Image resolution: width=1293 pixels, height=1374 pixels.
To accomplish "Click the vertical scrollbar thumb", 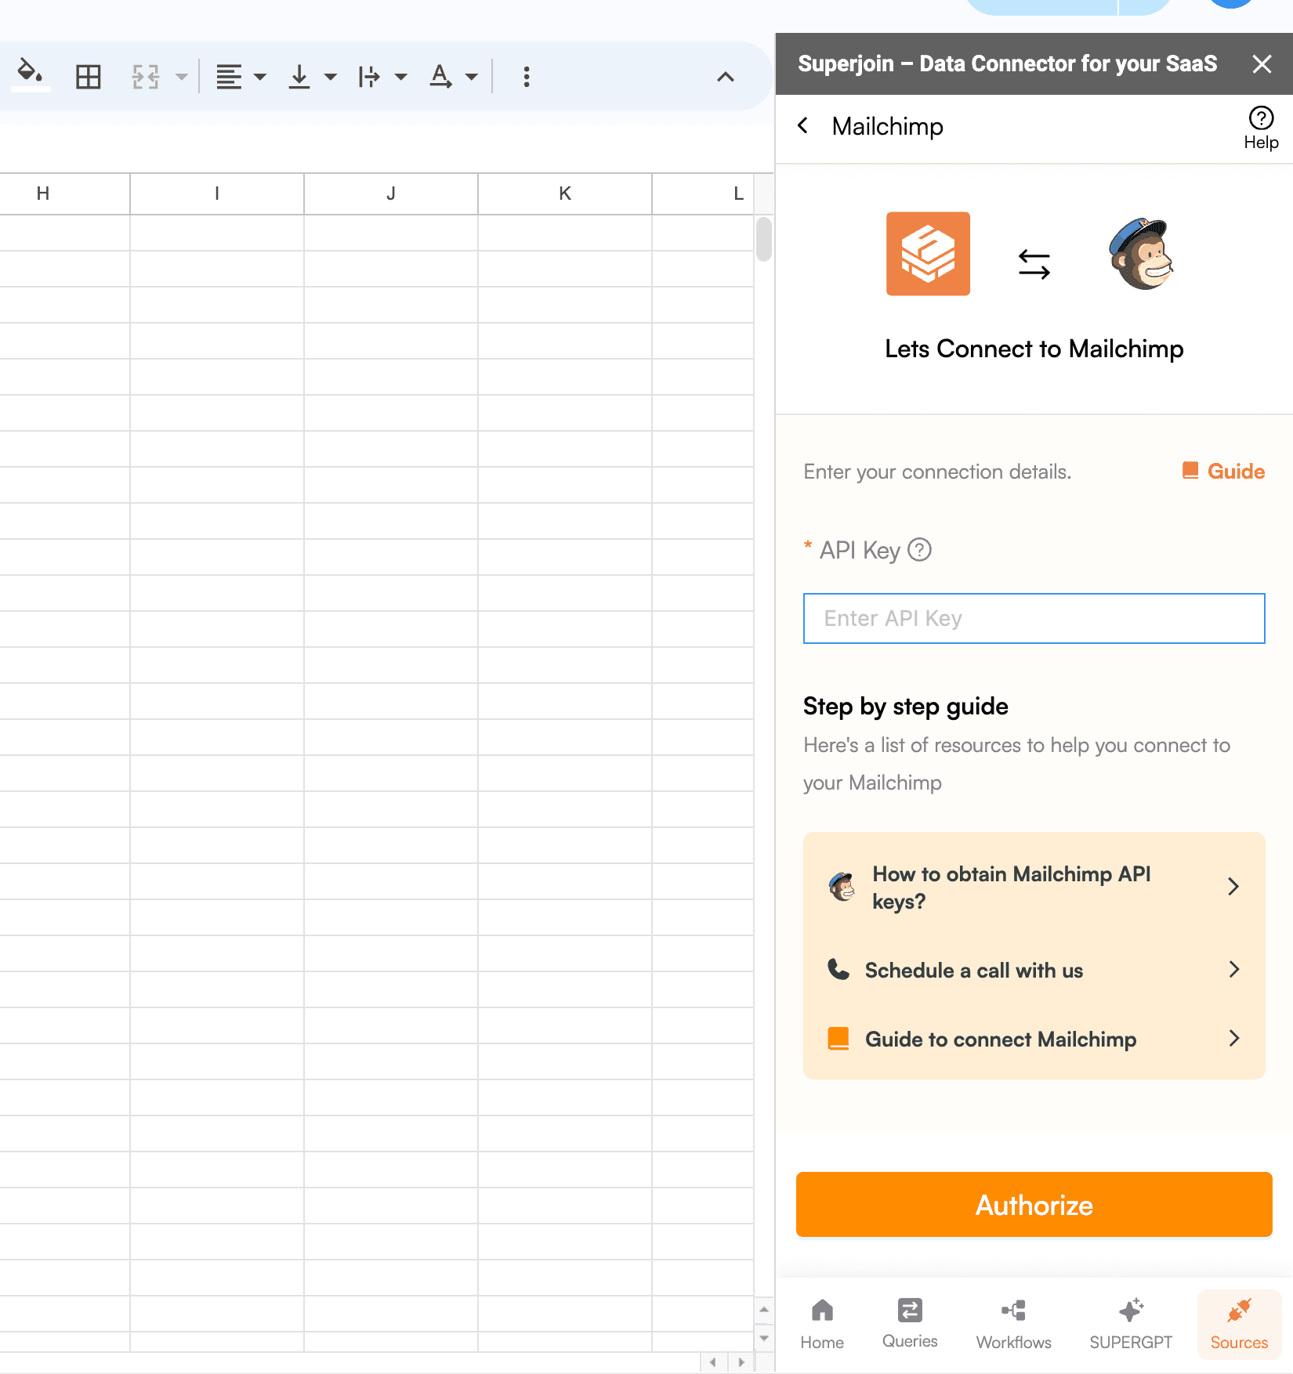I will click(x=764, y=239).
